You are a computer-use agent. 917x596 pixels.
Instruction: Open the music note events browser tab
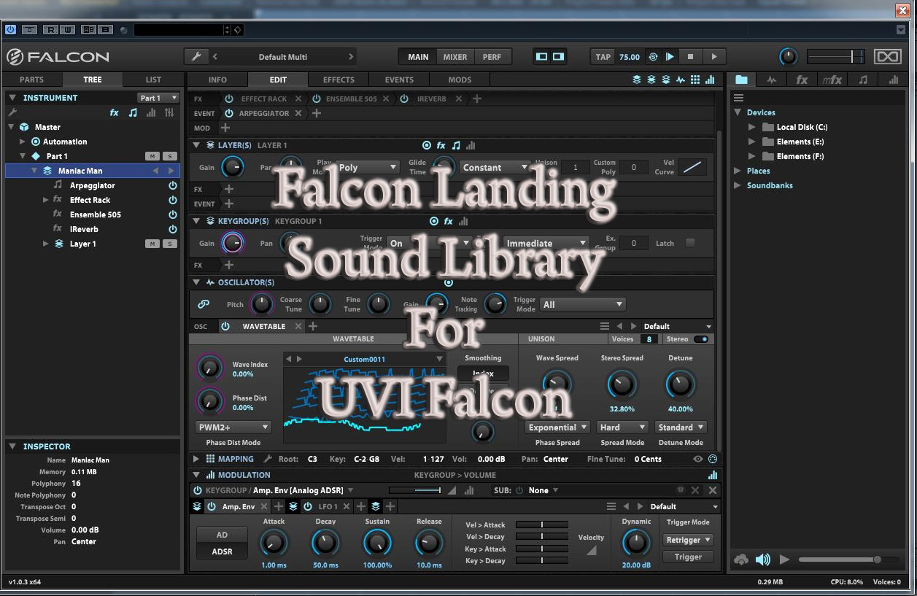coord(863,80)
